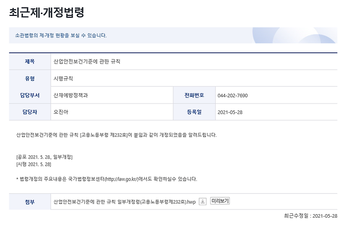Select the banner text 소관법령의 제·개정 현황을 보실 수 있습니다

coord(61,36)
